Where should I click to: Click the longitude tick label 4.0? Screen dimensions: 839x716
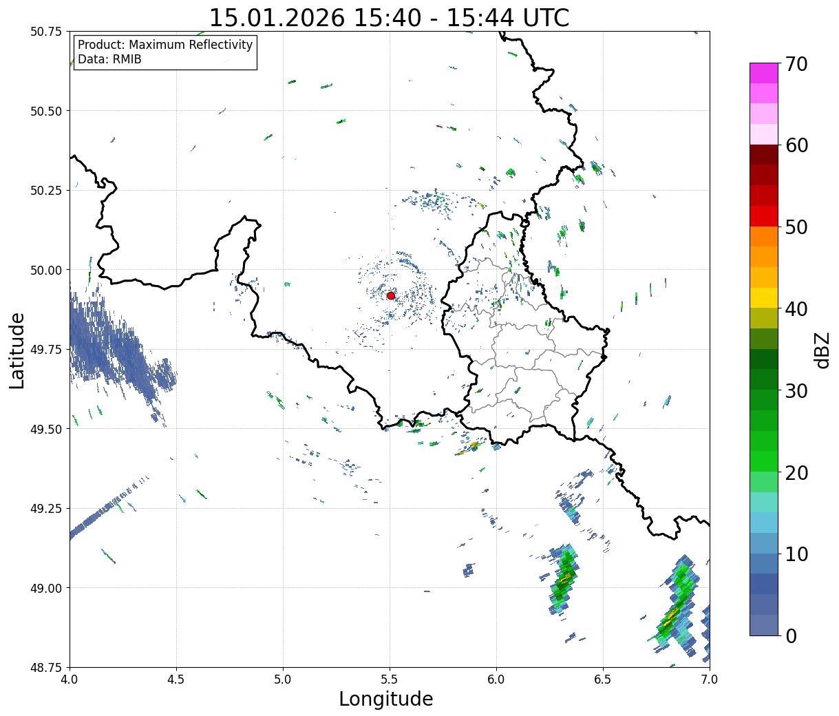pos(70,680)
